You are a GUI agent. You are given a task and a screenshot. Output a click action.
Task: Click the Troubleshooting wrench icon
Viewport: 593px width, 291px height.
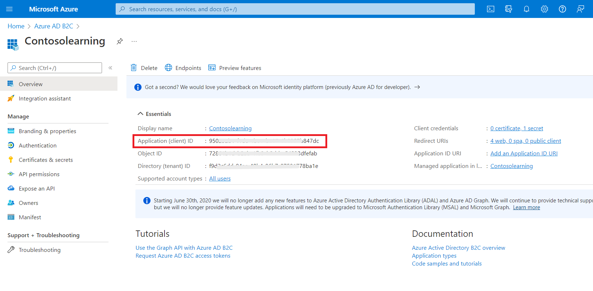11,250
